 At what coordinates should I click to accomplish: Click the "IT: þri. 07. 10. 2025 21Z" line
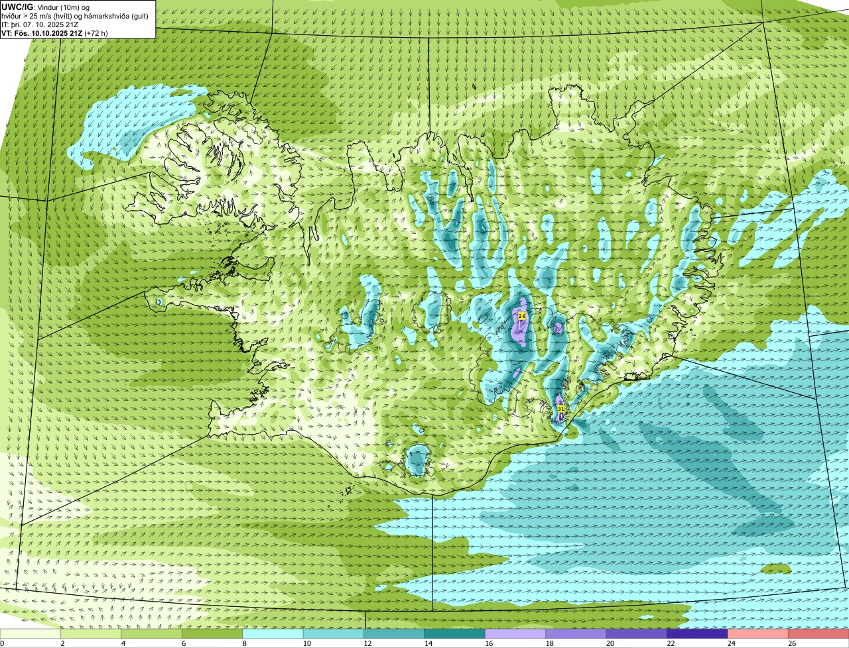[x=40, y=25]
